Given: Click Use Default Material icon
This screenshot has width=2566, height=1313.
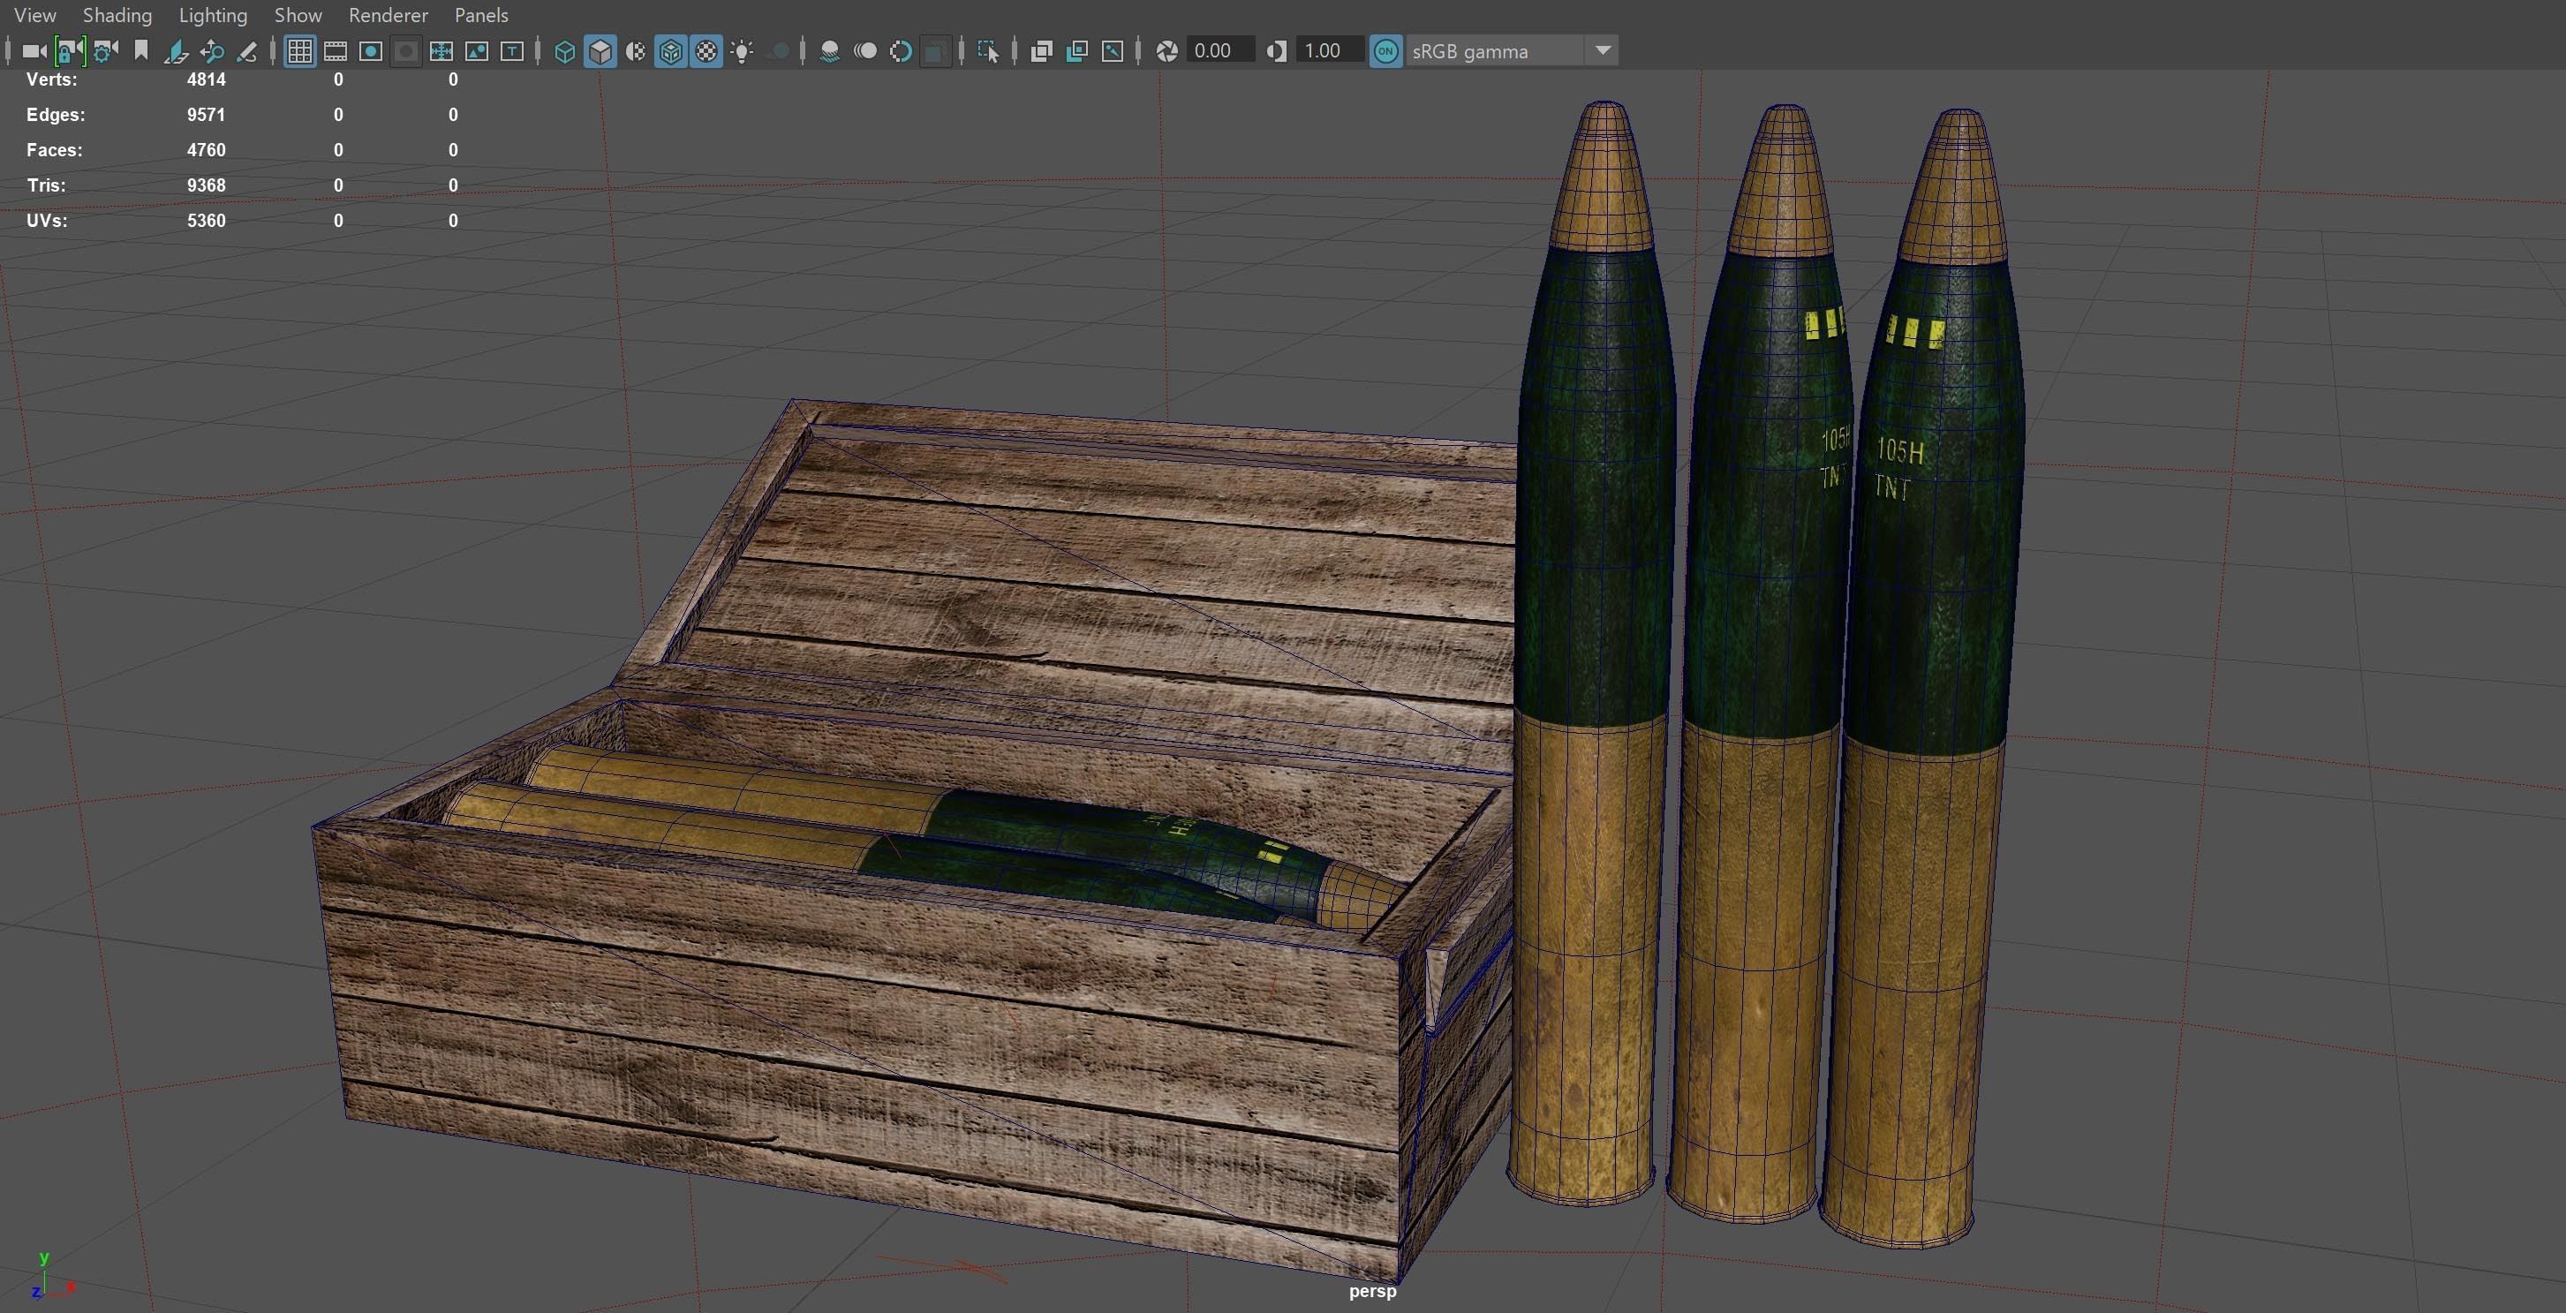Looking at the screenshot, I should tap(636, 51).
